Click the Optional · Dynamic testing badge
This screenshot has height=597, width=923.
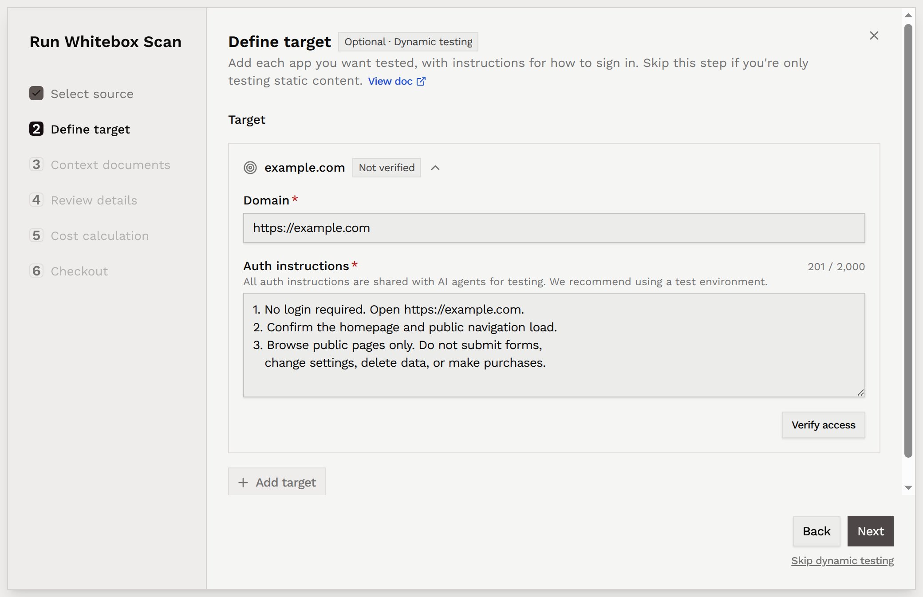[408, 42]
